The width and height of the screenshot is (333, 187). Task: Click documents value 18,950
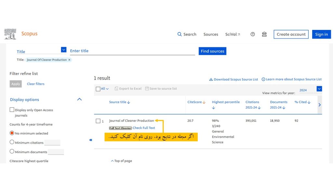point(274,121)
